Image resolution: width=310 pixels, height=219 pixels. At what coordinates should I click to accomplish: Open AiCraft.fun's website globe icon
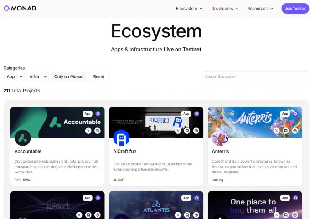click(x=196, y=131)
